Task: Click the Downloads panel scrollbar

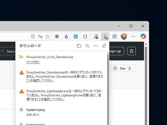Action: (108, 89)
